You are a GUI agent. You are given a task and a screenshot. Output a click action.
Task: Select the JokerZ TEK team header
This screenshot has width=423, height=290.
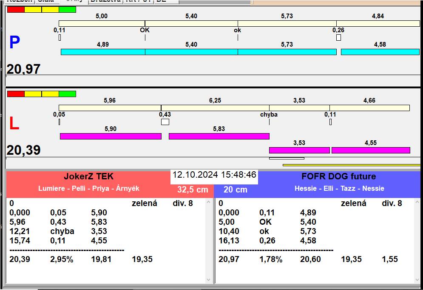[x=88, y=177]
